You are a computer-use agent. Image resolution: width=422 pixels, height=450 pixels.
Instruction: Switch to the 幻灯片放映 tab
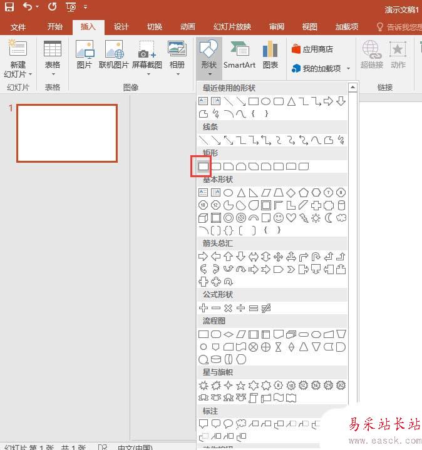[232, 27]
